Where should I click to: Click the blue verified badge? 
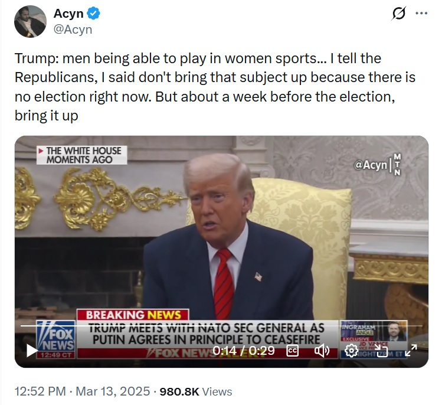[93, 14]
